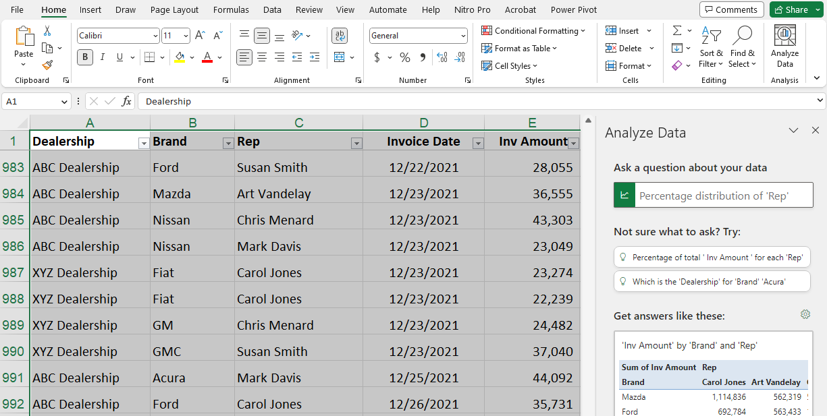827x416 pixels.
Task: Switch to the Formulas ribbon tab
Action: (231, 9)
